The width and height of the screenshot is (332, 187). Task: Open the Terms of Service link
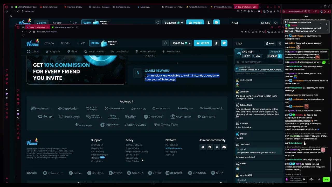point(134,145)
